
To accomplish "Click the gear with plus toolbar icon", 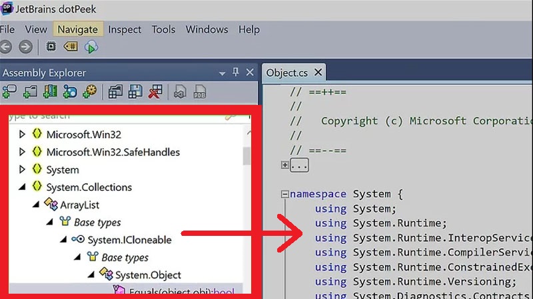I will [90, 92].
